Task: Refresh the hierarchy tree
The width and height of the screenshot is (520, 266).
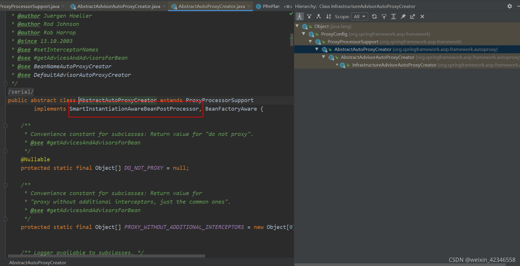Action: (374, 16)
